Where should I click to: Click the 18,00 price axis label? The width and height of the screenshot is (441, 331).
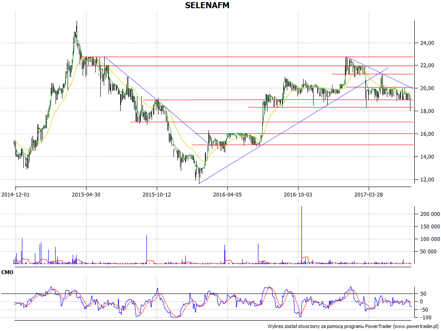pyautogui.click(x=427, y=111)
